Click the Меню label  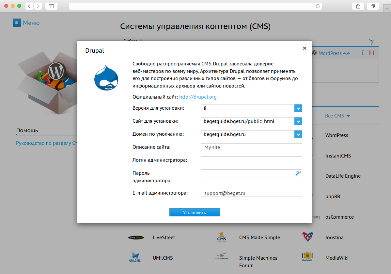pyautogui.click(x=31, y=23)
